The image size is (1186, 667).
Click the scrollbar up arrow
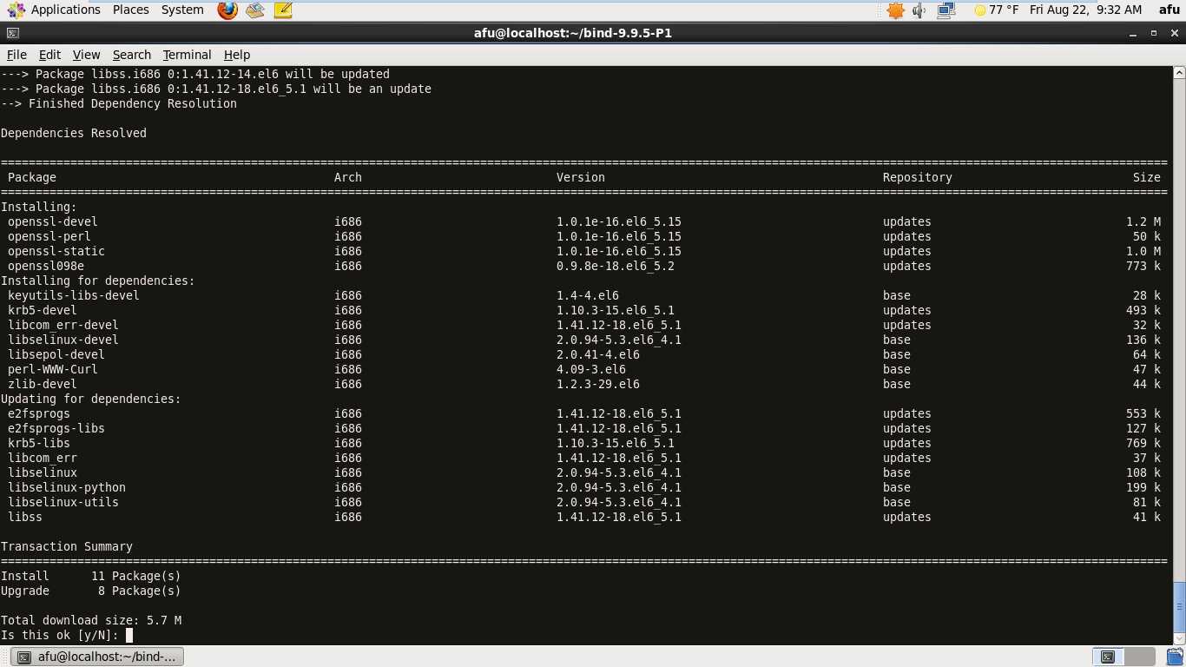click(1179, 72)
